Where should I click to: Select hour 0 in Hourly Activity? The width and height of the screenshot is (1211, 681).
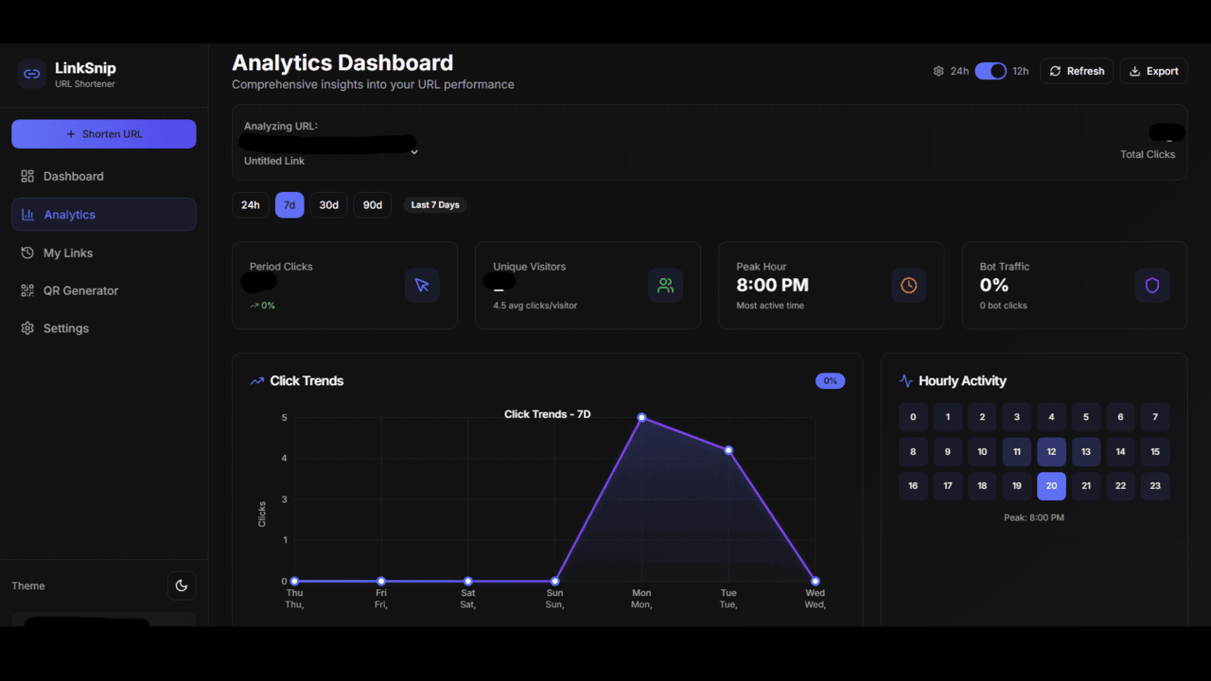coord(913,417)
